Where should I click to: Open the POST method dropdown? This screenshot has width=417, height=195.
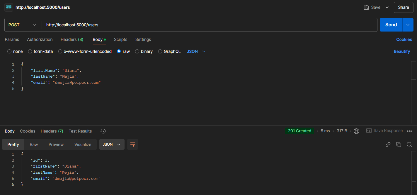pyautogui.click(x=22, y=25)
